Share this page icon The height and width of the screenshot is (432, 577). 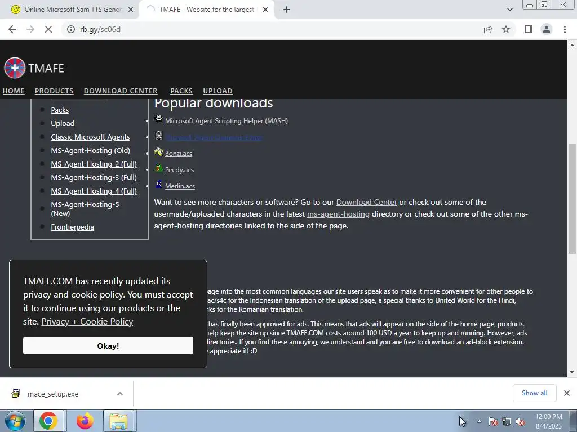[x=488, y=29]
